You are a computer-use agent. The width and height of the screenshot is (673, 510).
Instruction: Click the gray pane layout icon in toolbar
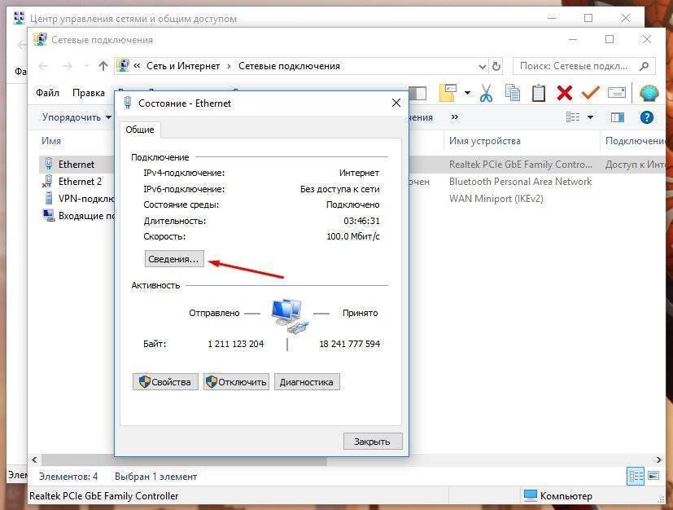point(417,93)
